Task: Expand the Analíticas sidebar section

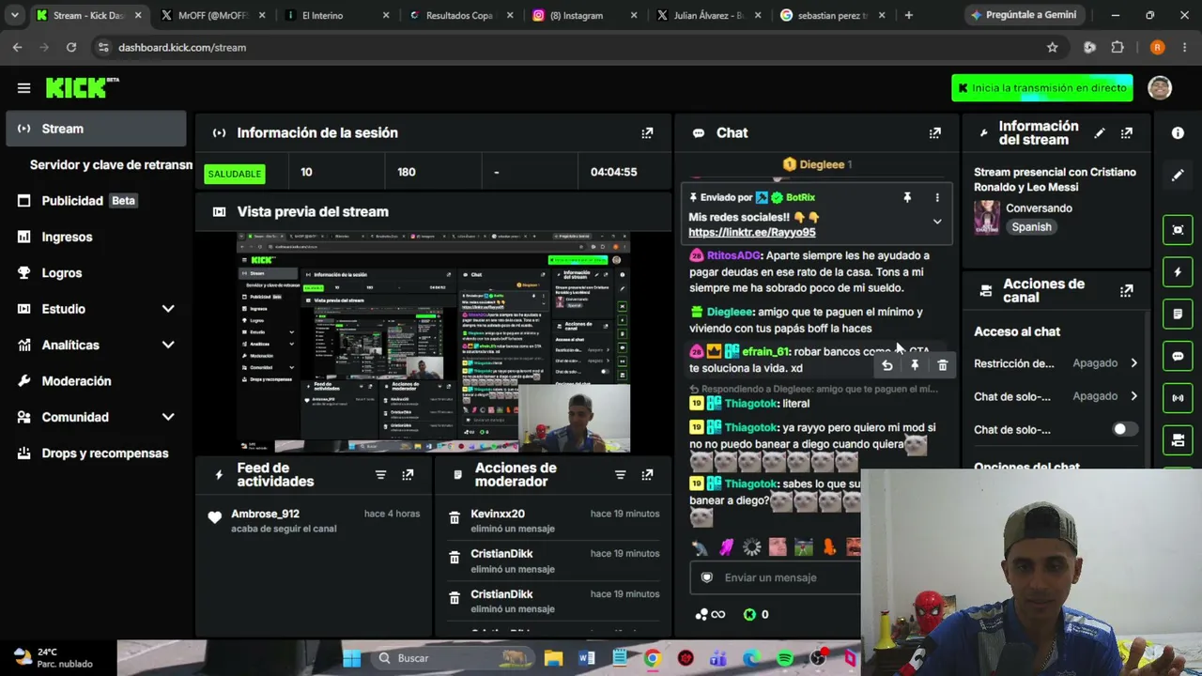Action: [168, 345]
